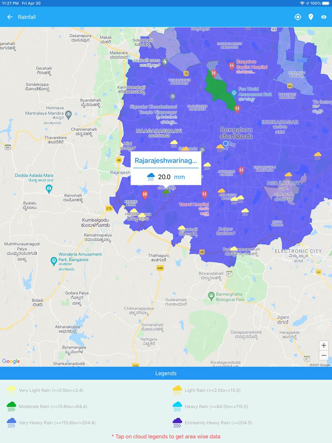
Task: Tap the Rainfall page title
Action: pos(27,17)
